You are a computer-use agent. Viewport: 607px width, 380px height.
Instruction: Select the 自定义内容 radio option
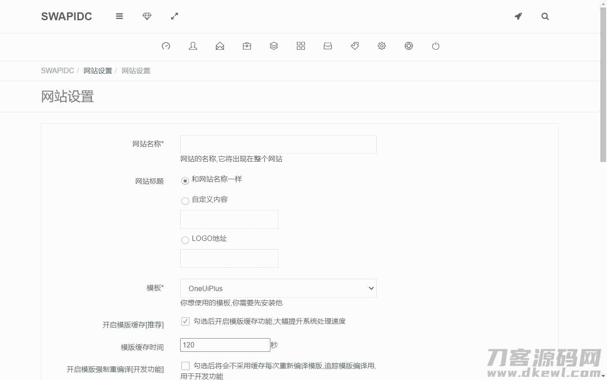point(185,201)
